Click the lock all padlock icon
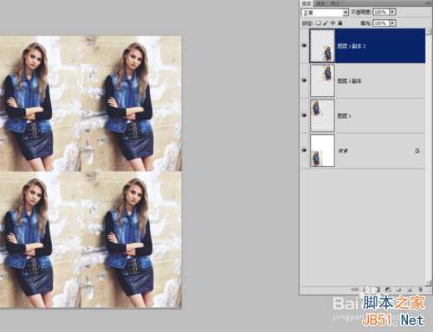 (x=340, y=22)
